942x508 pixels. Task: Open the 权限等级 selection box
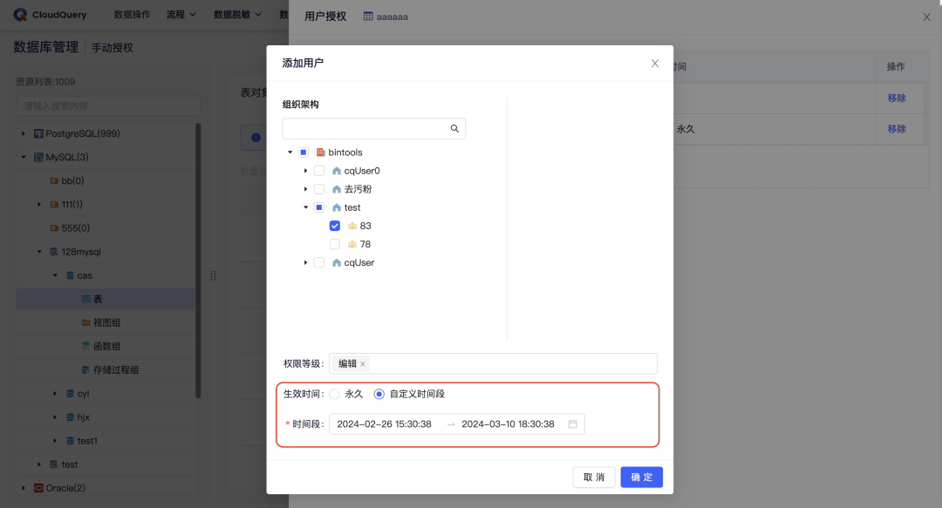(x=493, y=363)
